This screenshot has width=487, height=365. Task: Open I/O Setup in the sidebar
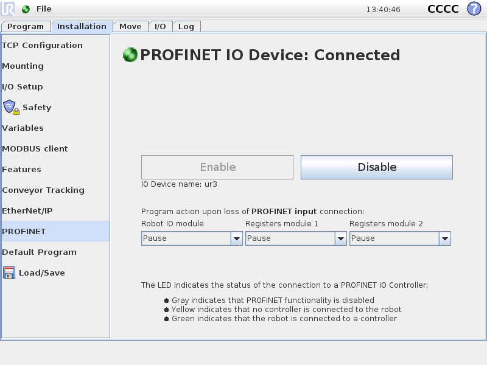coord(55,86)
